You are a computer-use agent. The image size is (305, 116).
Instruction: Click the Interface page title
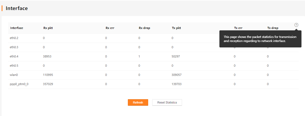click(17, 8)
